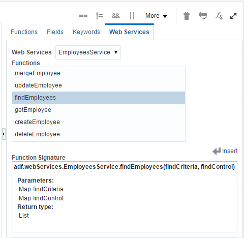Image resolution: width=244 pixels, height=238 pixels.
Task: Insert the logical AND (&&) operator
Action: pyautogui.click(x=116, y=16)
